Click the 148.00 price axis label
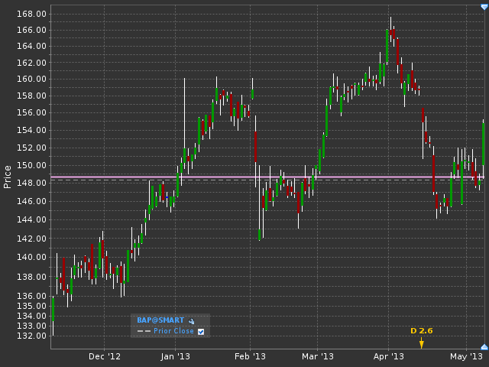489x367 pixels. (x=31, y=183)
